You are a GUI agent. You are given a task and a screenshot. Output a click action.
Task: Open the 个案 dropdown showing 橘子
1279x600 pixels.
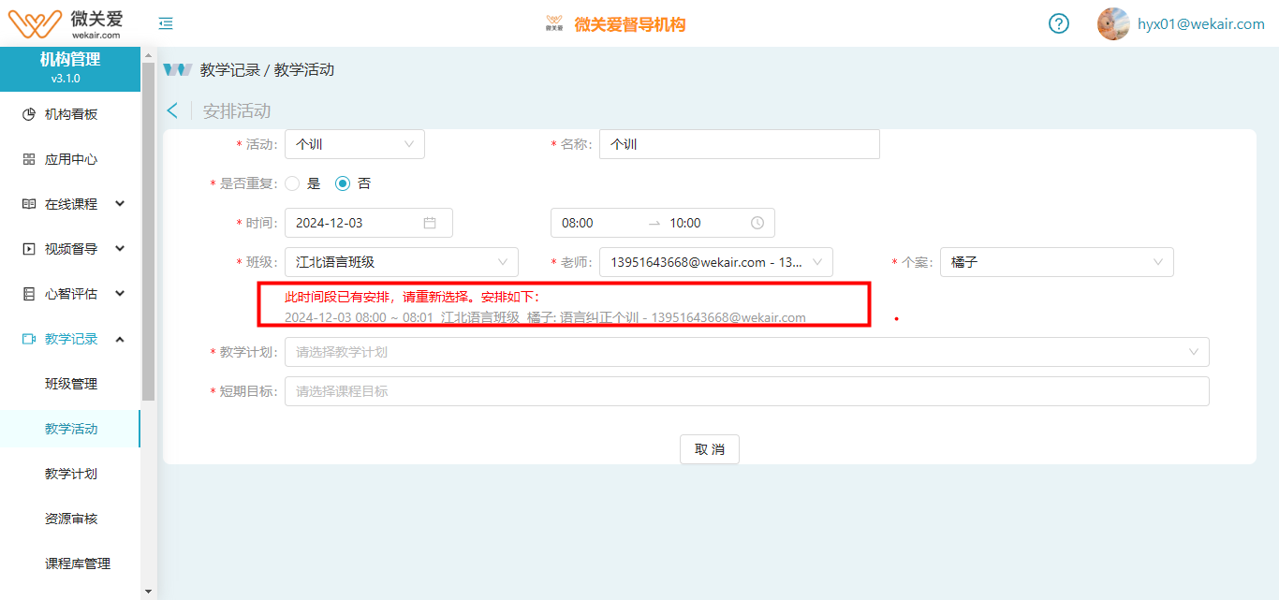[1056, 262]
